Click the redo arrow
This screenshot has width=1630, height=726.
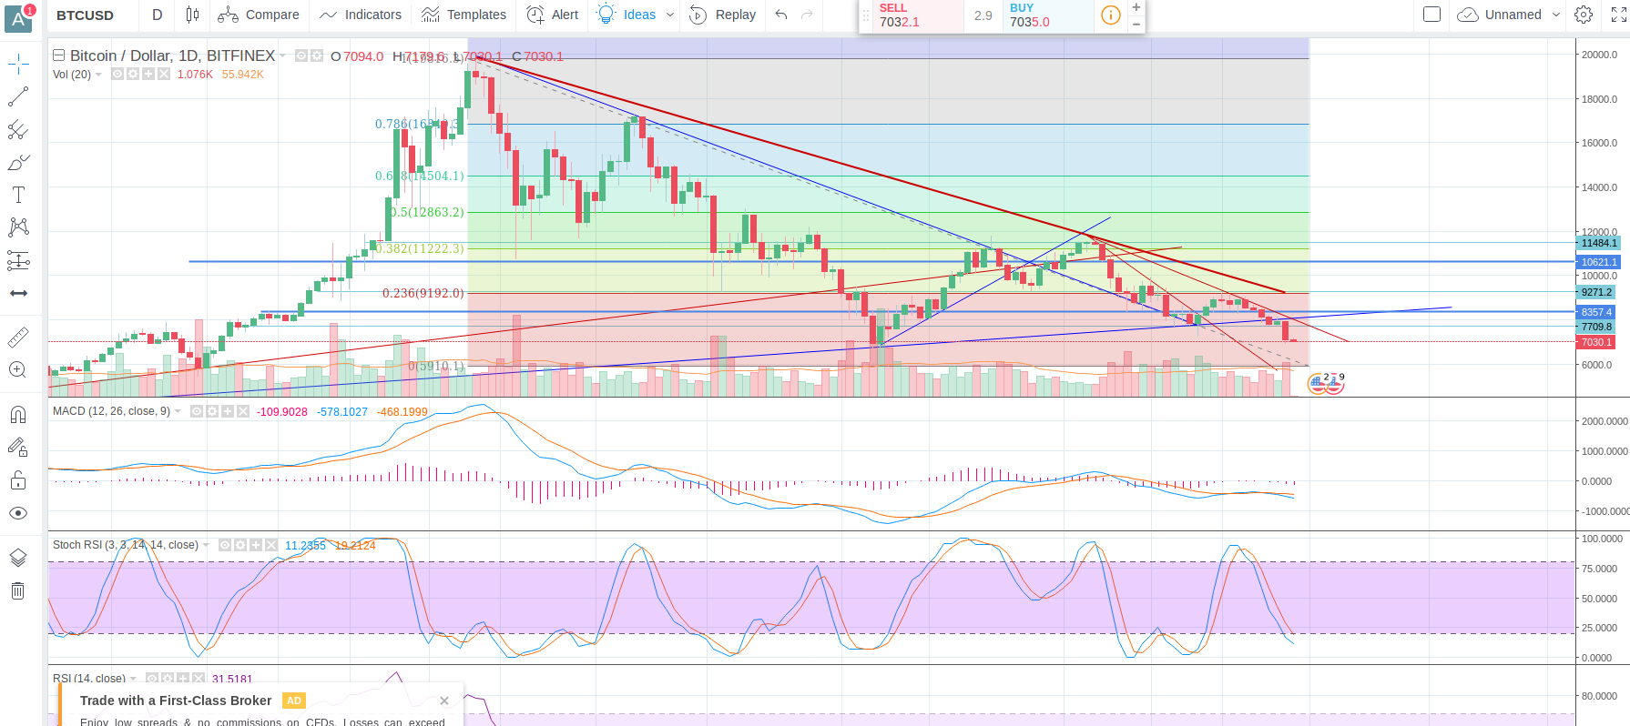click(x=807, y=15)
